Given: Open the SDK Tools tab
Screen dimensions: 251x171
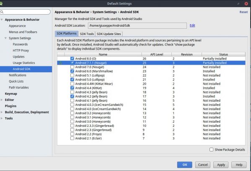Looking at the screenshot, I should [x=87, y=34].
